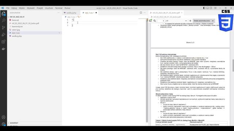Open the Wybór menu
Image resolution: width=234 pixels, height=131 pixels.
click(22, 8)
